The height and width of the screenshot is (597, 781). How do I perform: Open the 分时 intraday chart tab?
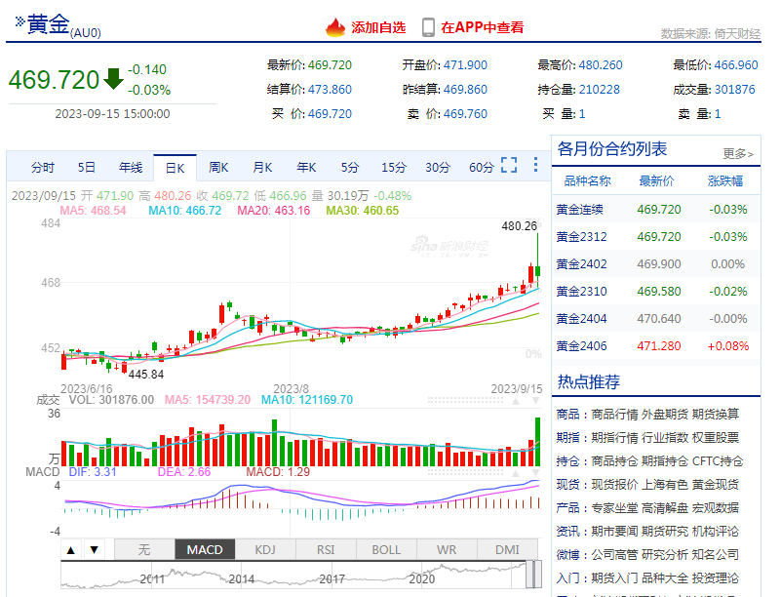[x=42, y=167]
